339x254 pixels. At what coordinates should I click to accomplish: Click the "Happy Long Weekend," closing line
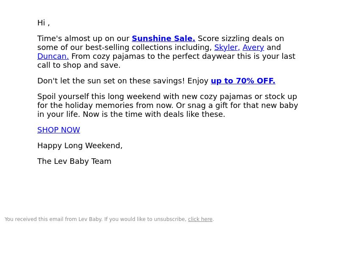80,146
